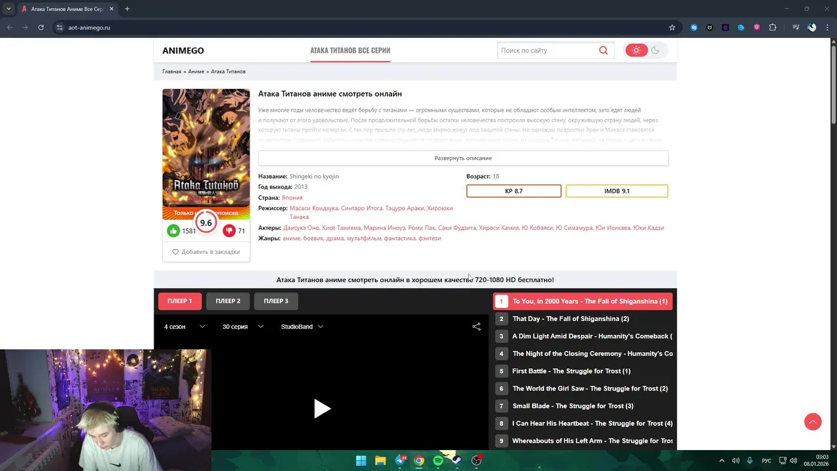Switch the РУС keyboard language indicator
Screen dimensions: 837x471
tap(766, 461)
